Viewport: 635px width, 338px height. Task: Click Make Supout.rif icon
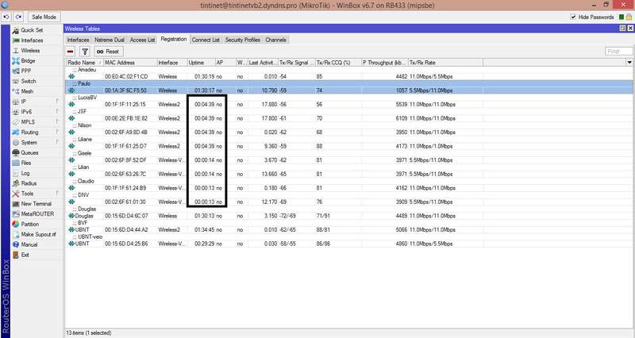pyautogui.click(x=16, y=234)
